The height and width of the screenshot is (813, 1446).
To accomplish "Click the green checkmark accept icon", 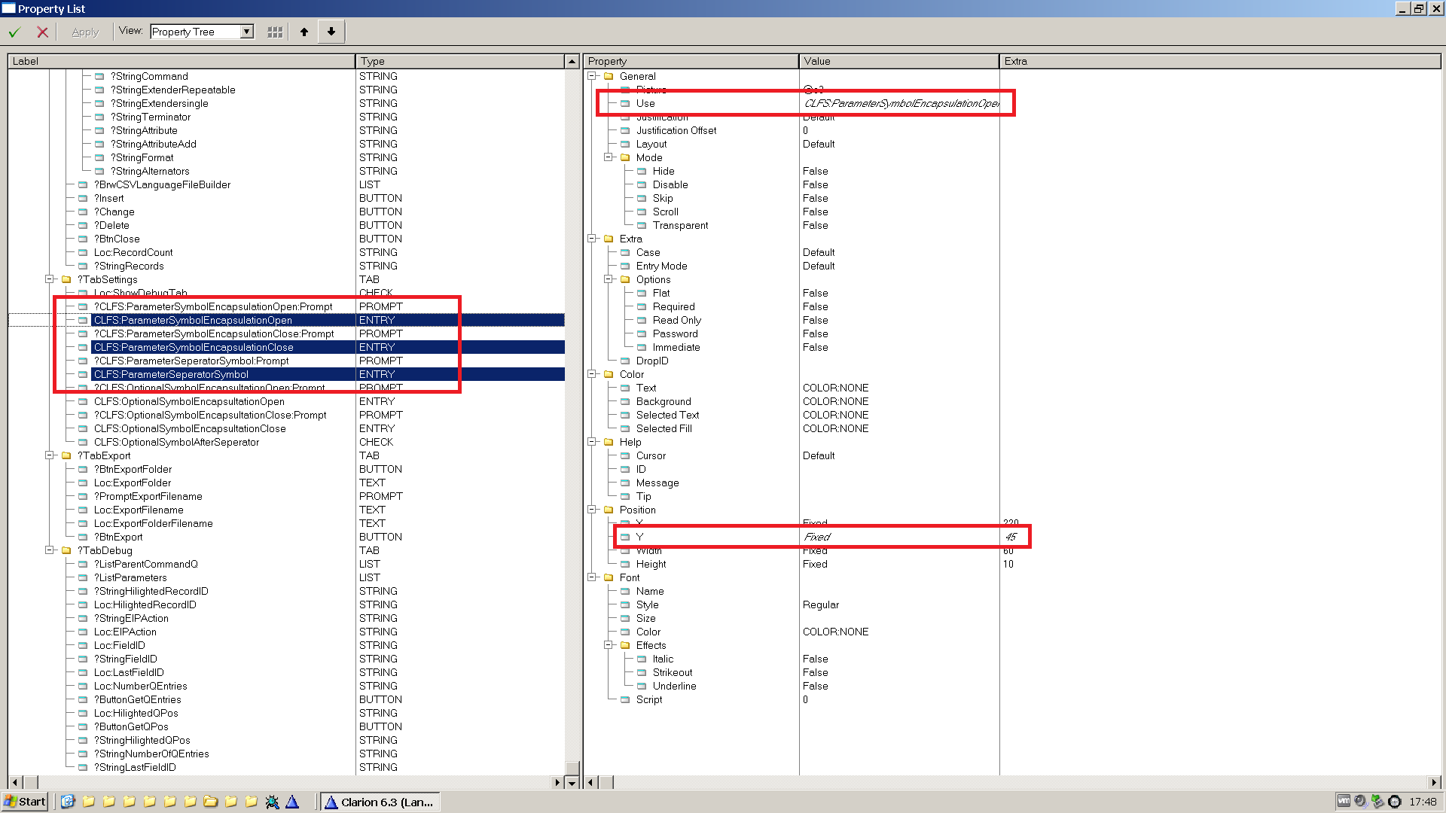I will click(14, 32).
